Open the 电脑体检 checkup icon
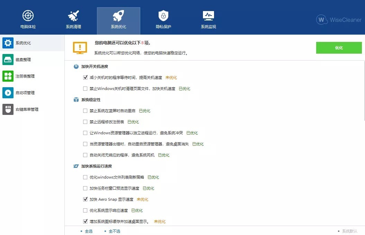Screen dimensions: 365x235 pos(28,15)
